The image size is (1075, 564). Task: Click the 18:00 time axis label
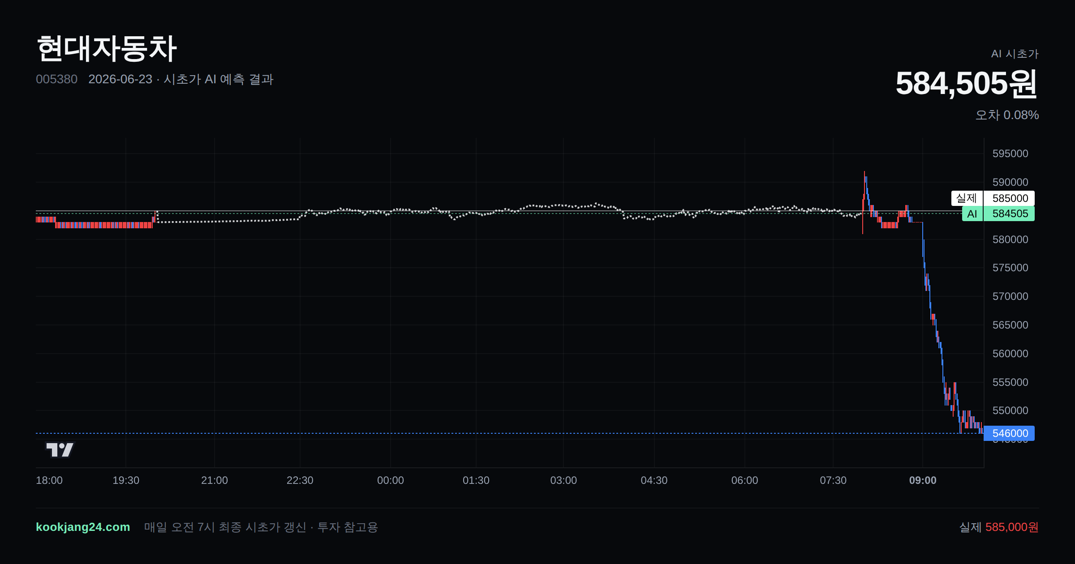49,480
